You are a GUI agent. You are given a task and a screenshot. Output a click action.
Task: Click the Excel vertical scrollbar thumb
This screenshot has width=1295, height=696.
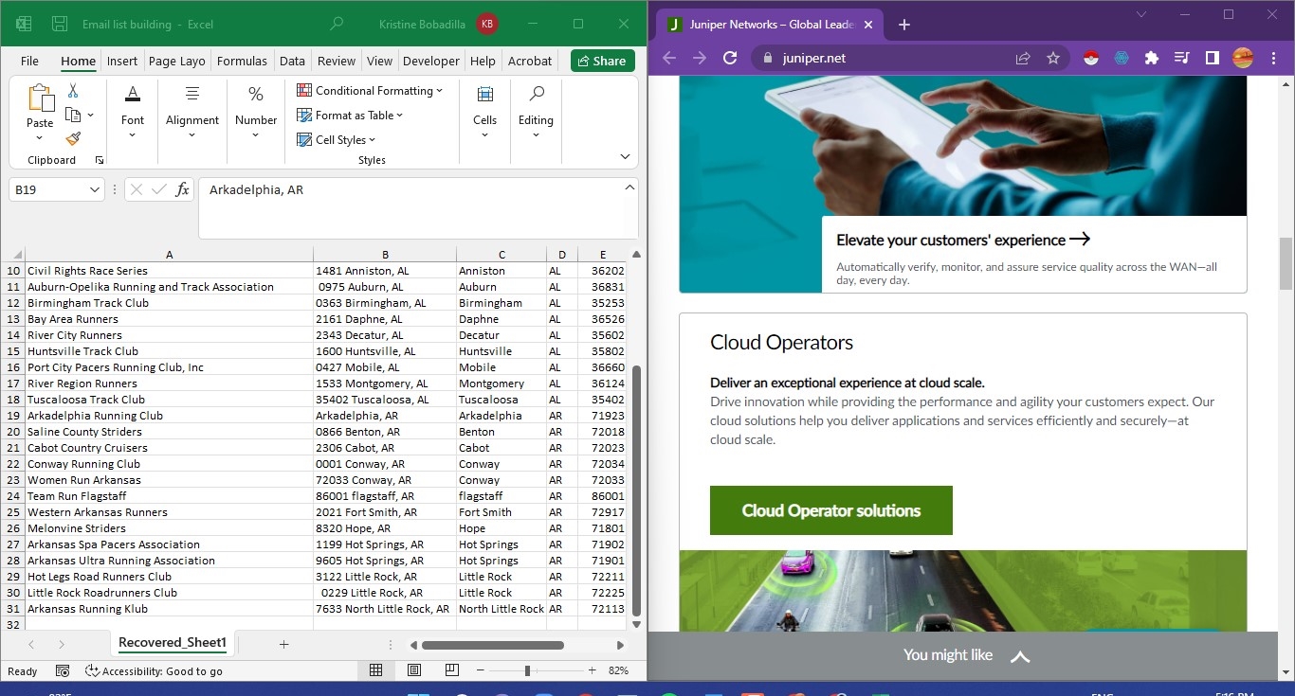[x=637, y=492]
